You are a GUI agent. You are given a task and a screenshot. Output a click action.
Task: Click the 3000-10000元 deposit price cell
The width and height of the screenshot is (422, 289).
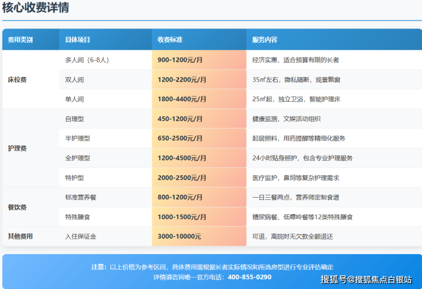point(179,236)
